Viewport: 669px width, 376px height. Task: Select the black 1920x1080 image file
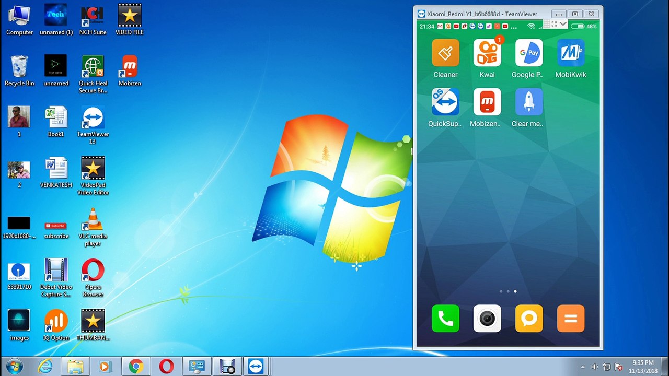[19, 227]
